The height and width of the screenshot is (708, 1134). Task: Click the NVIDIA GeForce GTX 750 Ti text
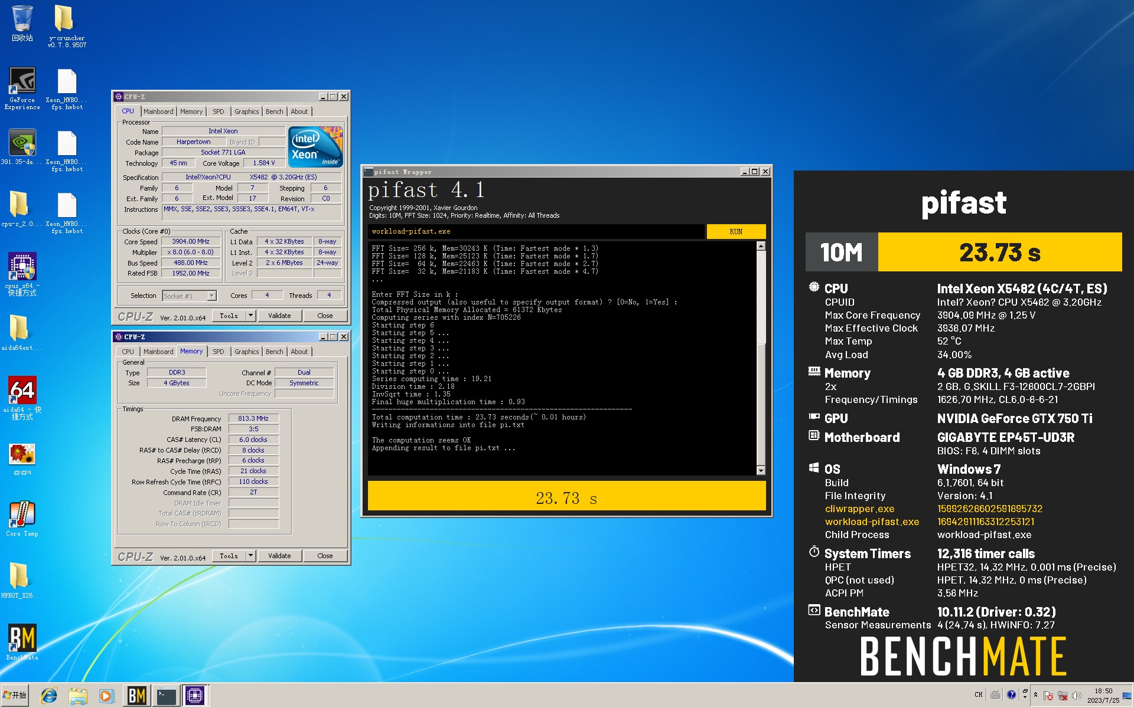[x=1014, y=418]
